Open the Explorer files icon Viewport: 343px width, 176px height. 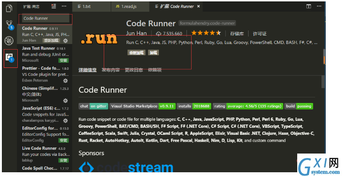pos(9,8)
